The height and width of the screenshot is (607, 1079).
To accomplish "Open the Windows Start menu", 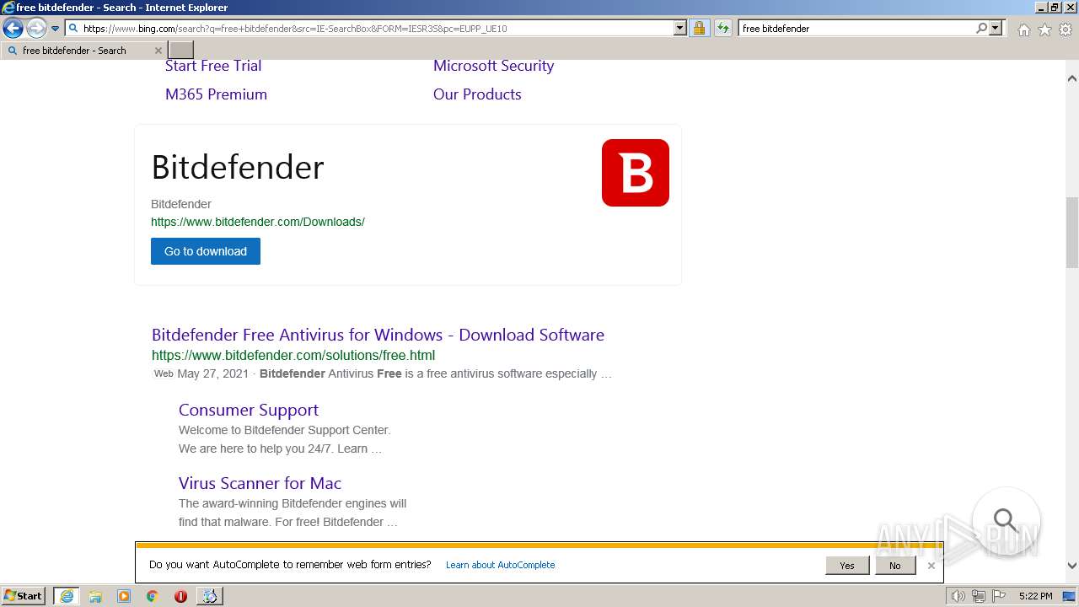I will (x=24, y=596).
